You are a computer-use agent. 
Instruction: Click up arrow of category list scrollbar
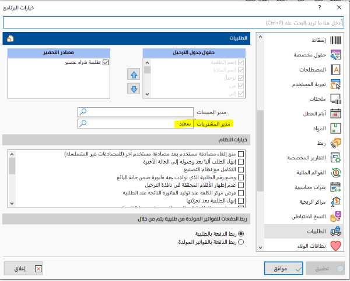pos(260,37)
